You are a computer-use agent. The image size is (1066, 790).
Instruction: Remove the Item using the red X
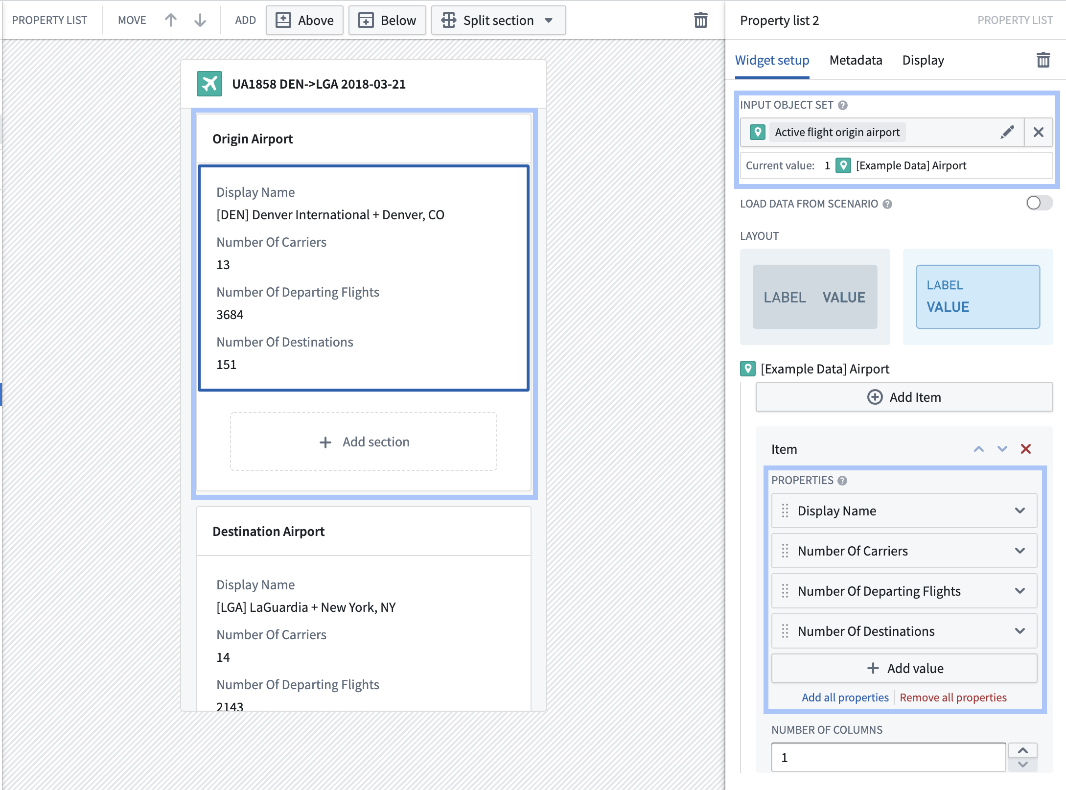pos(1026,449)
